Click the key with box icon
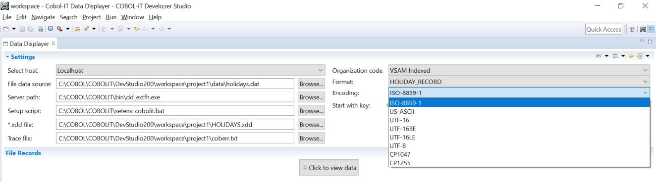 click(639, 56)
